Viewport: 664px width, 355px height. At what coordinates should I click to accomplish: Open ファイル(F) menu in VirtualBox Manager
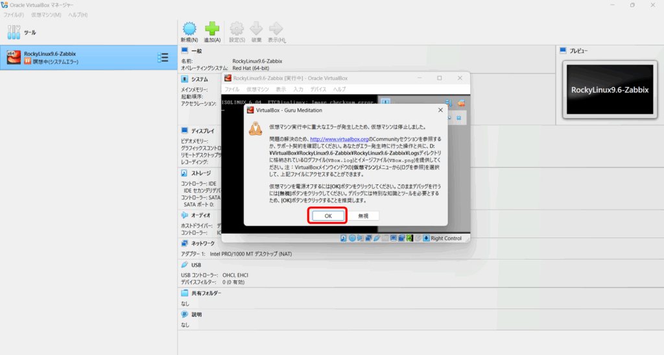14,15
